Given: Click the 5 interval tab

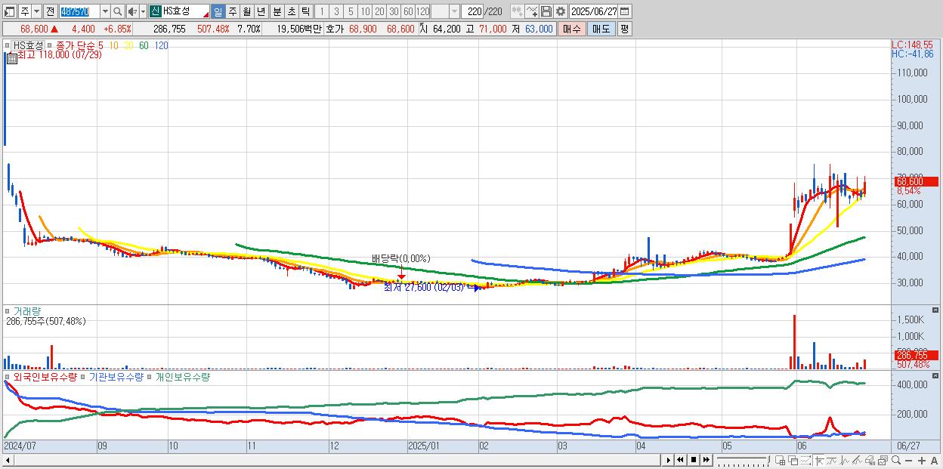Looking at the screenshot, I should tap(350, 11).
